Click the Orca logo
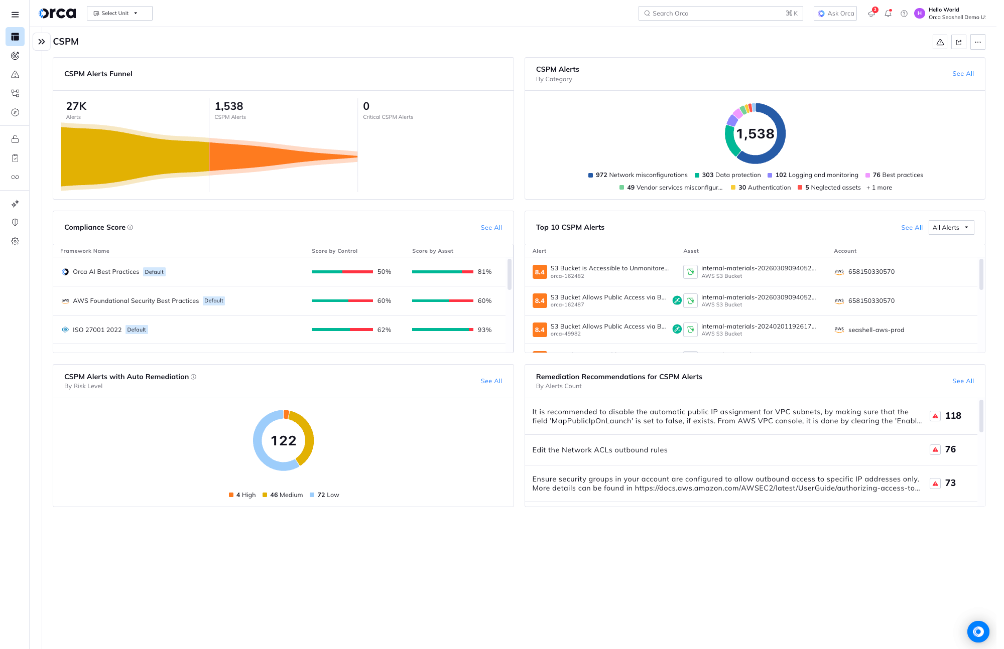Viewport: 1004px width, 649px height. coord(57,14)
